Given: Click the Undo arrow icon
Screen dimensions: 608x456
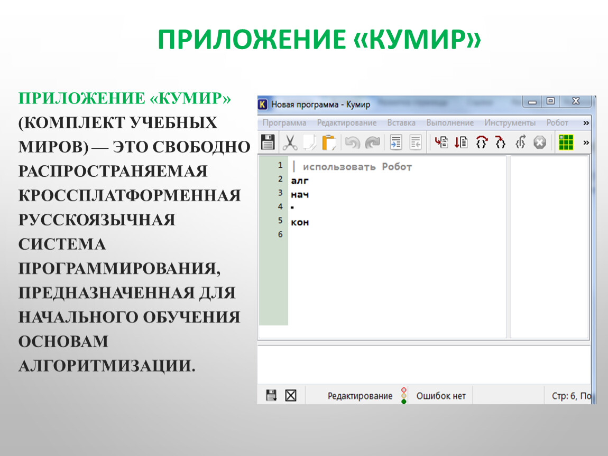Looking at the screenshot, I should (352, 142).
